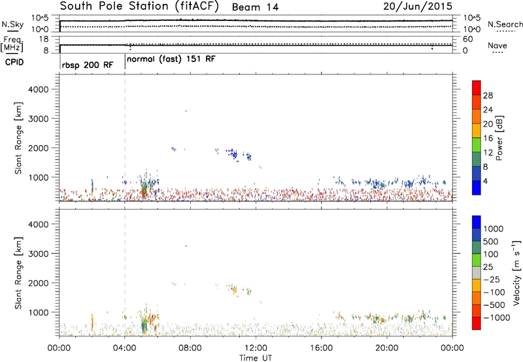This screenshot has height=362, width=523.
Task: Select the "normal (fast) 151 RF" mode label
Action: (171, 59)
